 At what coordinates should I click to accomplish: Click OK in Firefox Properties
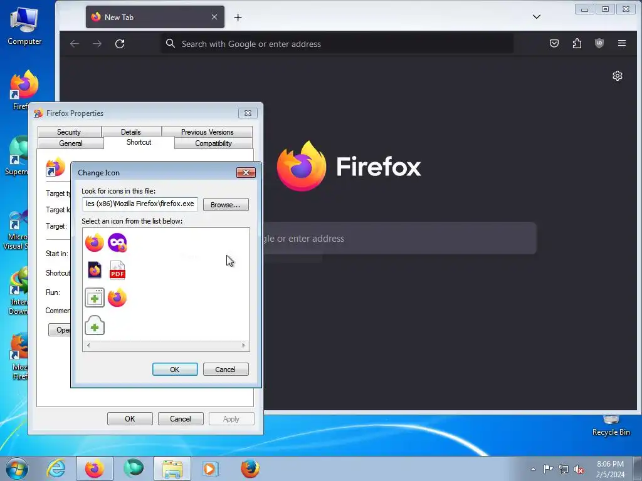[x=130, y=419]
